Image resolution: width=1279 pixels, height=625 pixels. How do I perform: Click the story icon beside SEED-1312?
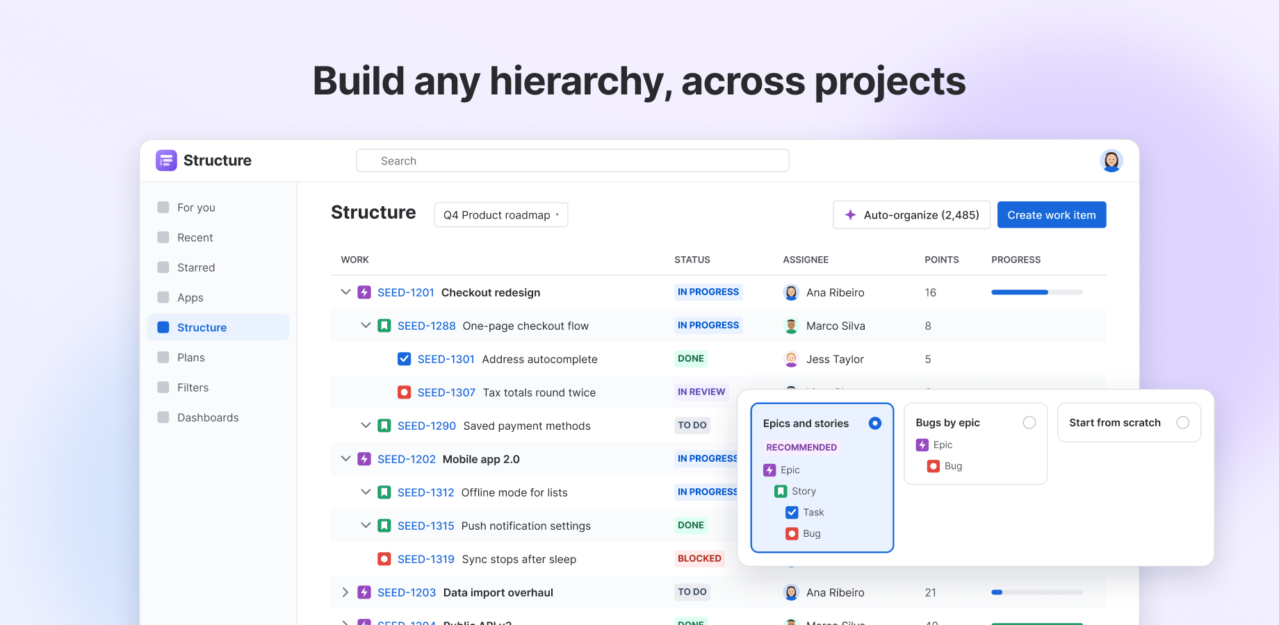[384, 492]
